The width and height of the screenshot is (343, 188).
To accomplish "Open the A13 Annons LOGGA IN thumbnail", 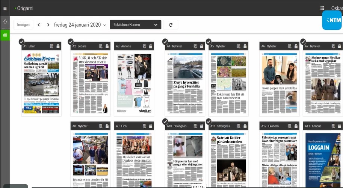I will tap(323, 159).
